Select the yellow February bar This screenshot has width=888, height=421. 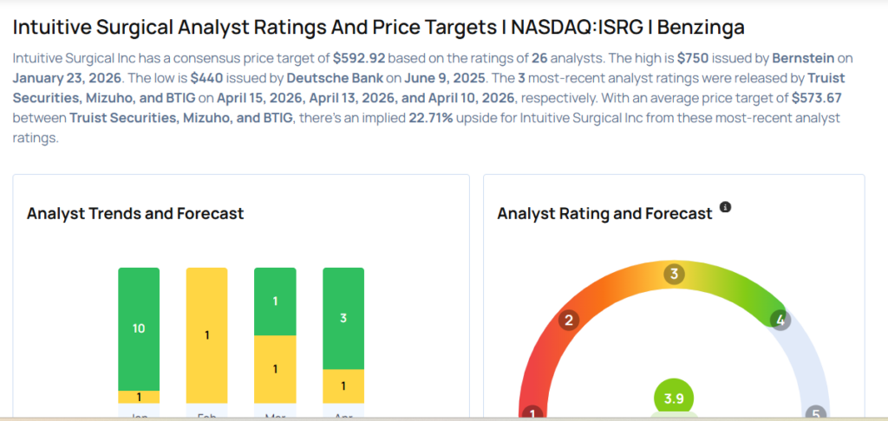tap(206, 335)
